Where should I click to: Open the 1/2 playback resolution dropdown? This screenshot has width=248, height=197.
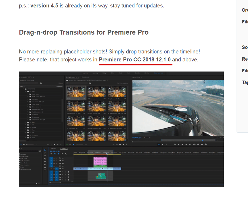coord(215,138)
